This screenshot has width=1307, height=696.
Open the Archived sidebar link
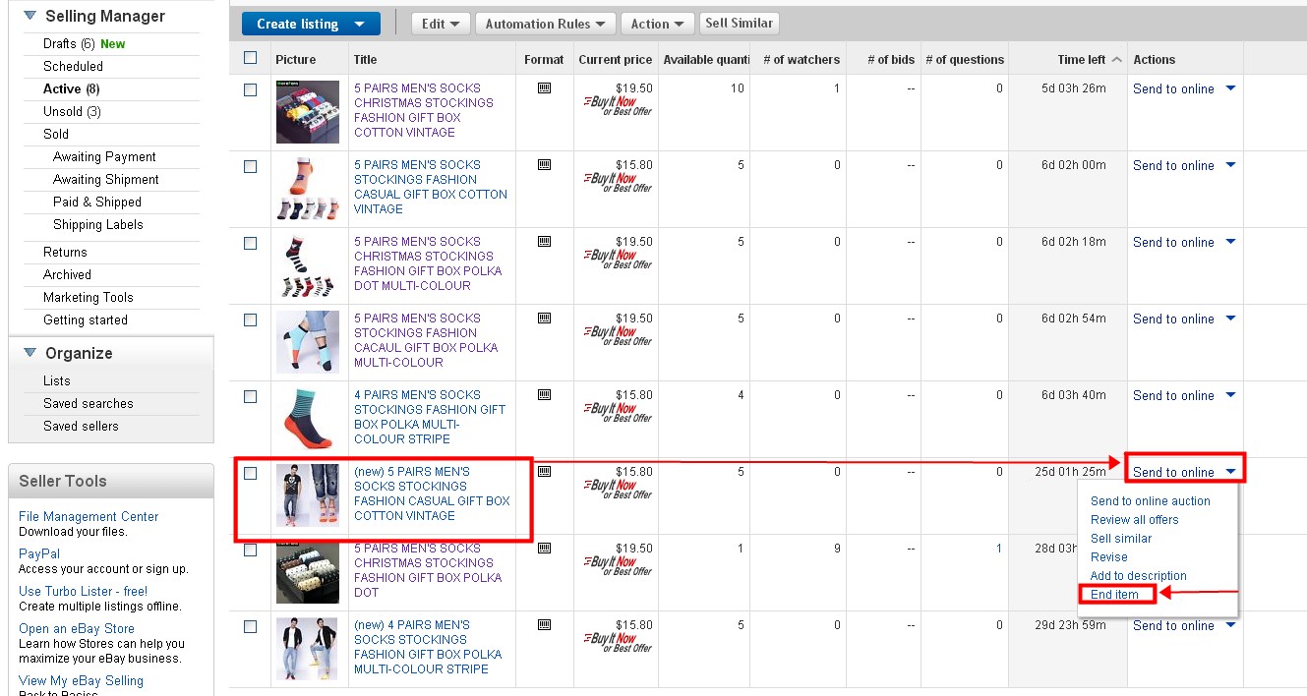tap(67, 275)
